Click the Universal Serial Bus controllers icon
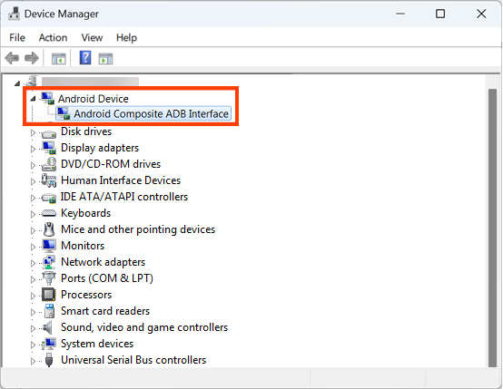Viewport: 503px width, 389px height. point(49,360)
